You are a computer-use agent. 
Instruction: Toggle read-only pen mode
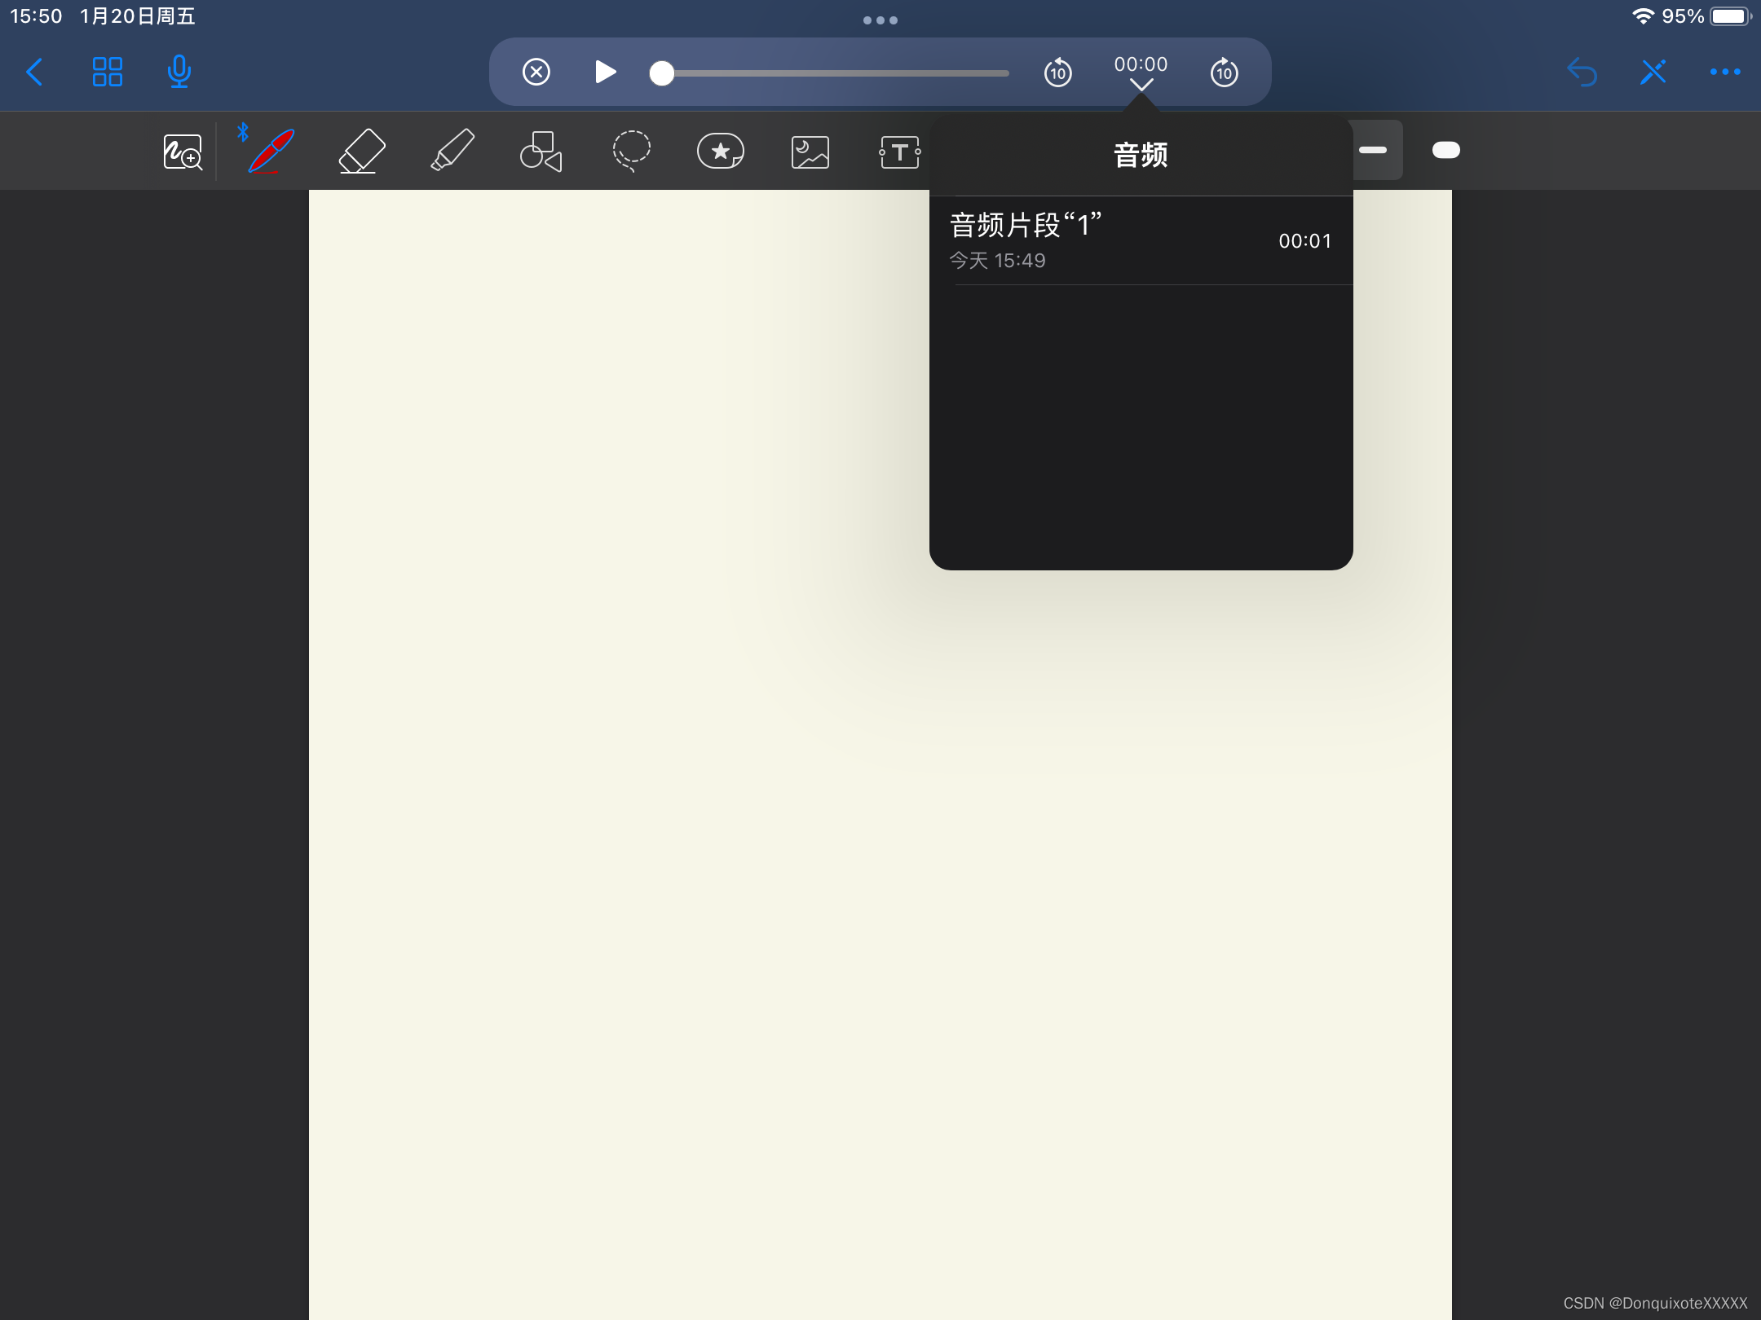click(1653, 72)
